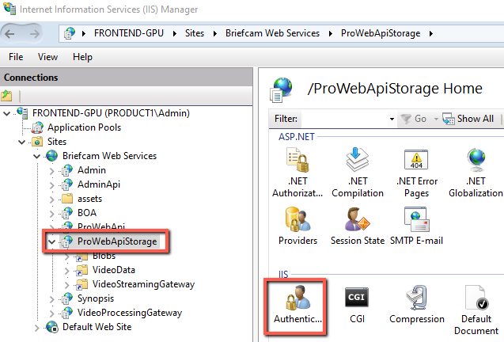Image resolution: width=504 pixels, height=342 pixels.
Task: Open the .NET Compilation feature
Action: 358,173
